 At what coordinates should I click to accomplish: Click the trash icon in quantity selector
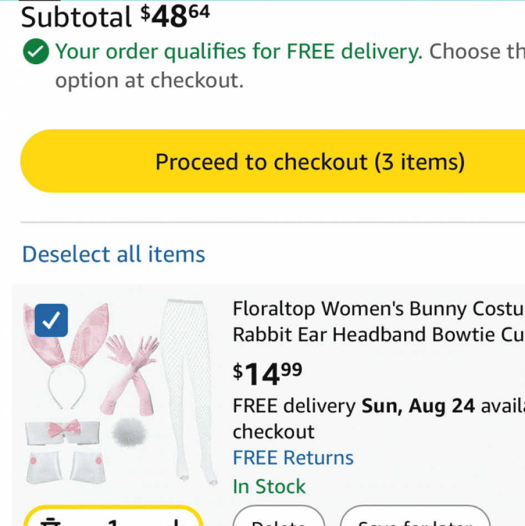click(x=50, y=522)
